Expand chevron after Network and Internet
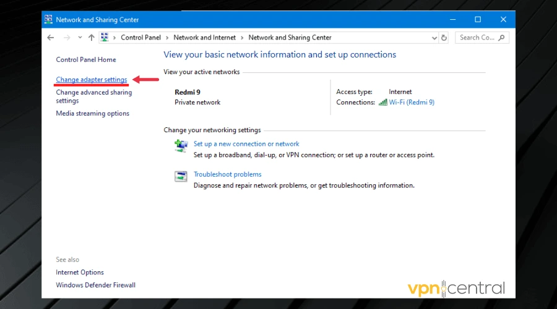Image resolution: width=557 pixels, height=309 pixels. point(242,38)
